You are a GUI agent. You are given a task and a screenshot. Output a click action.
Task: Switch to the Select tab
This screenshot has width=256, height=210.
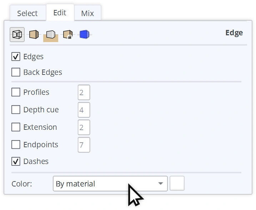point(27,14)
